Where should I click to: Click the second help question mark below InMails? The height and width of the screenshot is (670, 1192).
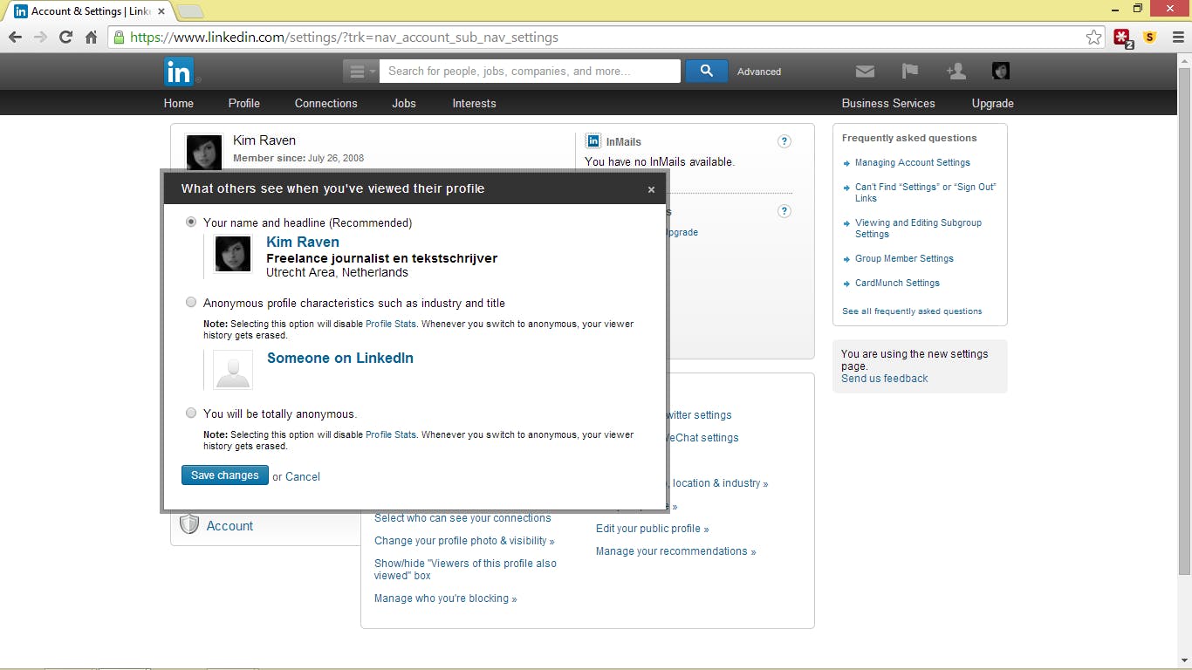tap(784, 211)
